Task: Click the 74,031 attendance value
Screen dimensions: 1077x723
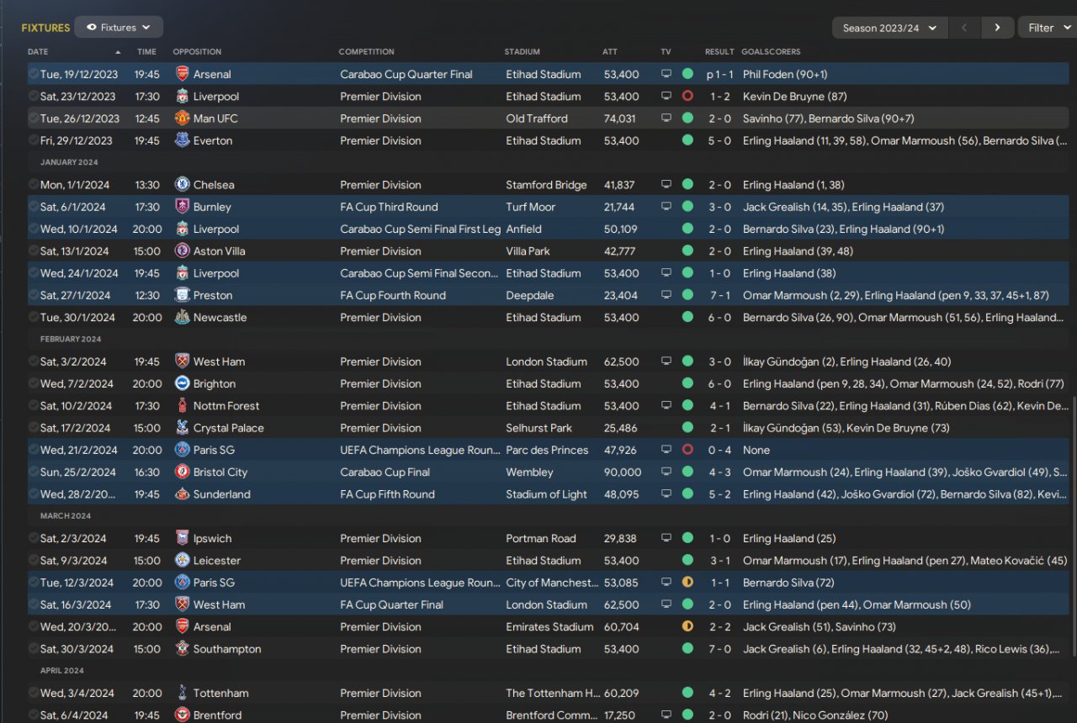Action: coord(619,119)
